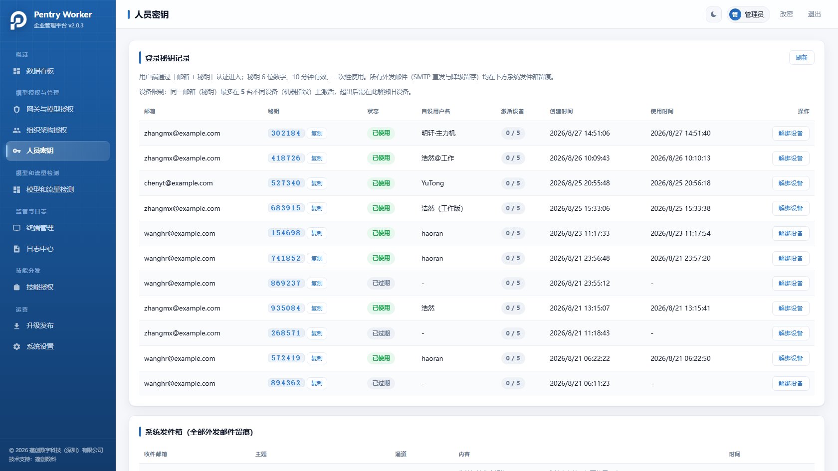Copy secret key 154698
Viewport: 838px width, 471px height.
[317, 233]
